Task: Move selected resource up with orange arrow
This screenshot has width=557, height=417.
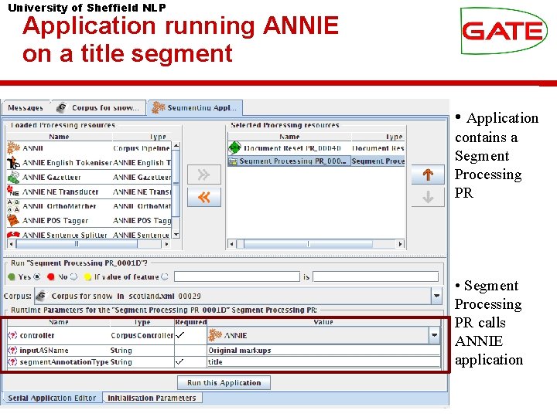Action: tap(428, 175)
